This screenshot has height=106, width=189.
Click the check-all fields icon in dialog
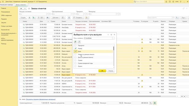coord(75,42)
